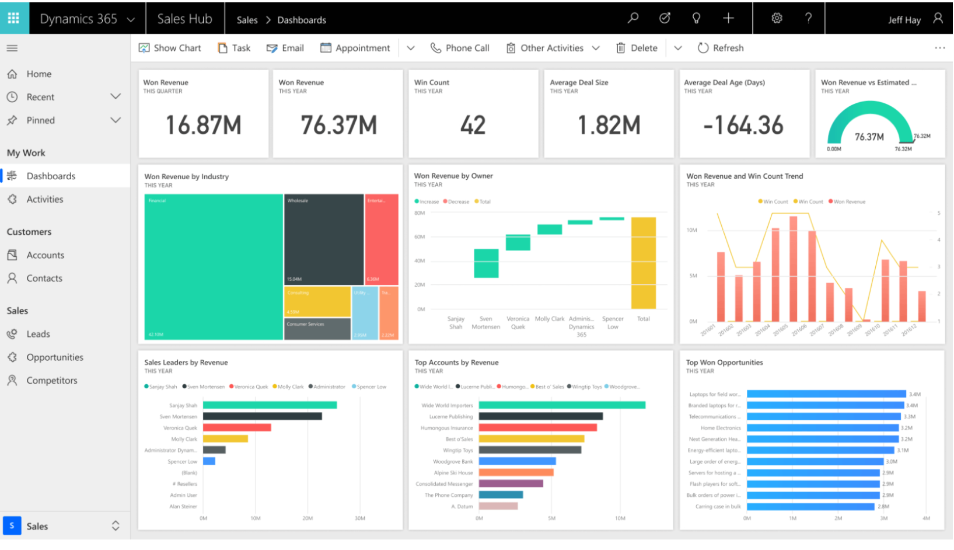Viewport: 954px width, 550px height.
Task: Toggle the Won Revenue legend item
Action: 847,201
